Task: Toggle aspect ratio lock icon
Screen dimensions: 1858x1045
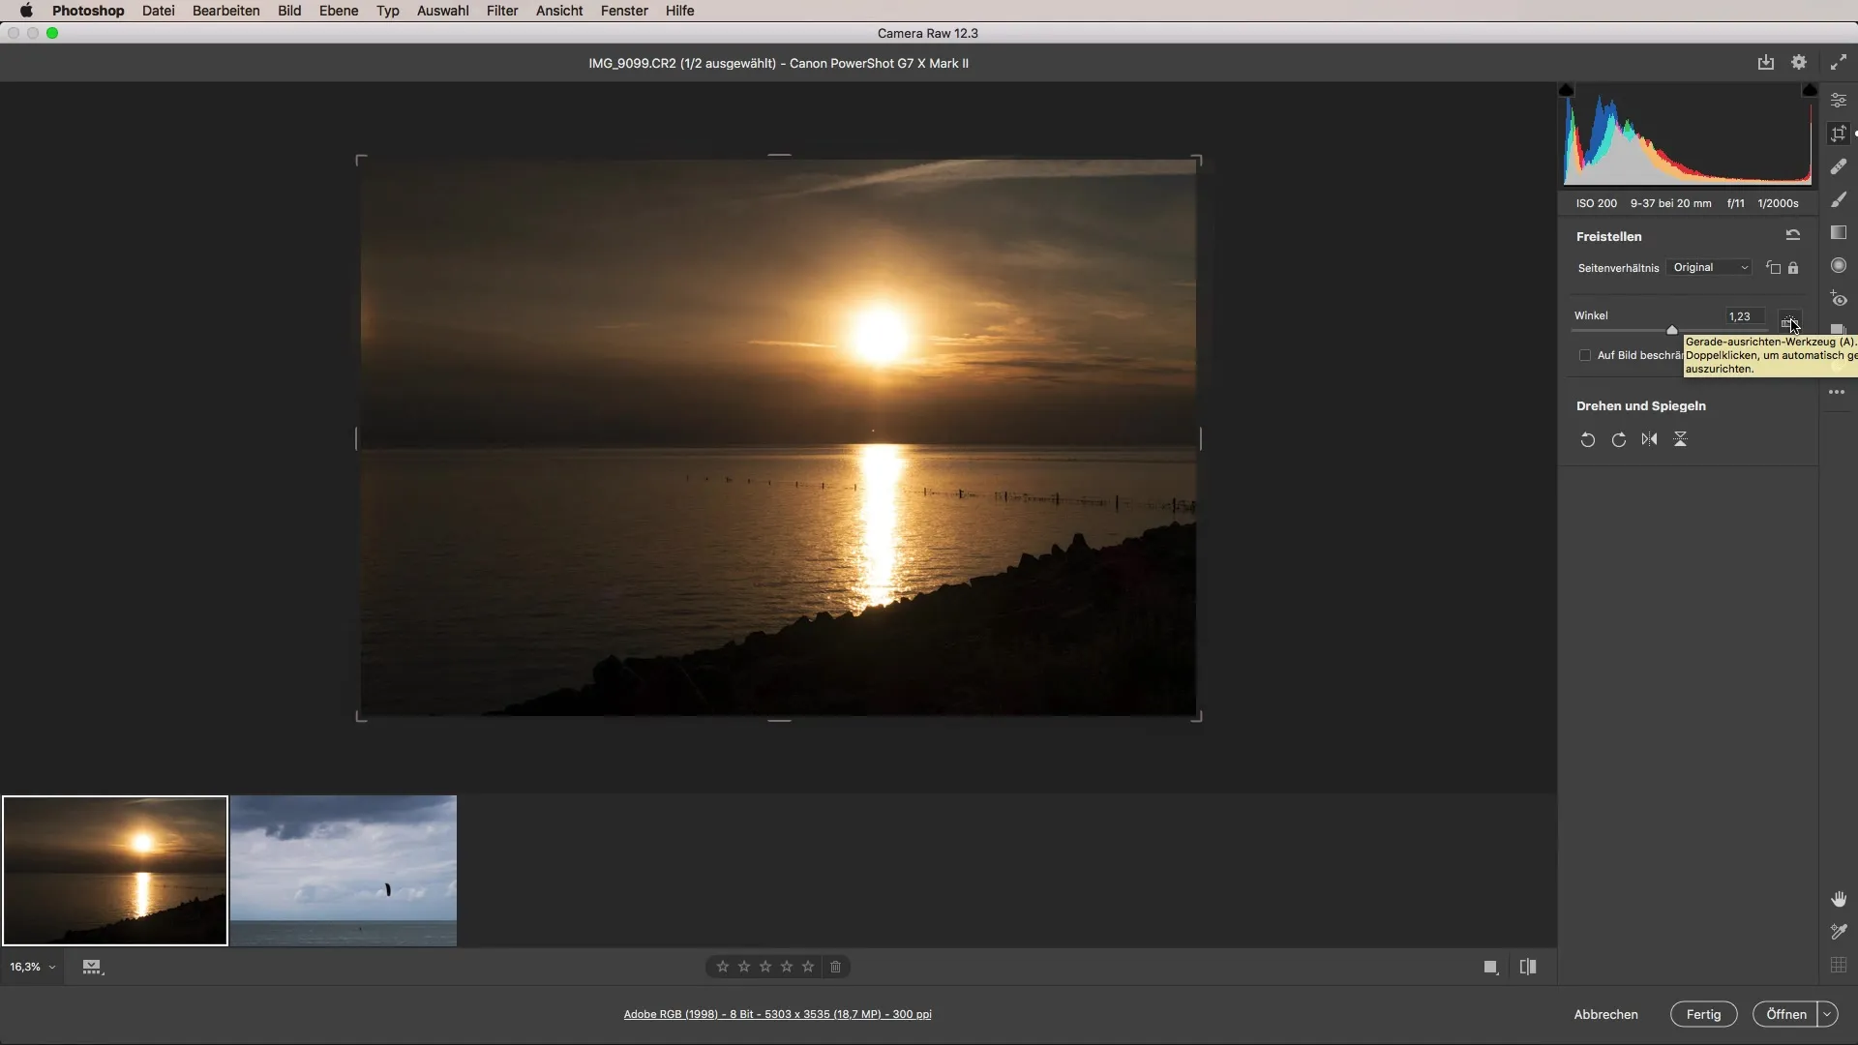Action: (1793, 268)
